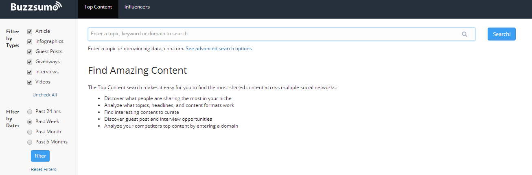Toggle the Infographics checkbox
The width and height of the screenshot is (532, 175).
[x=30, y=42]
